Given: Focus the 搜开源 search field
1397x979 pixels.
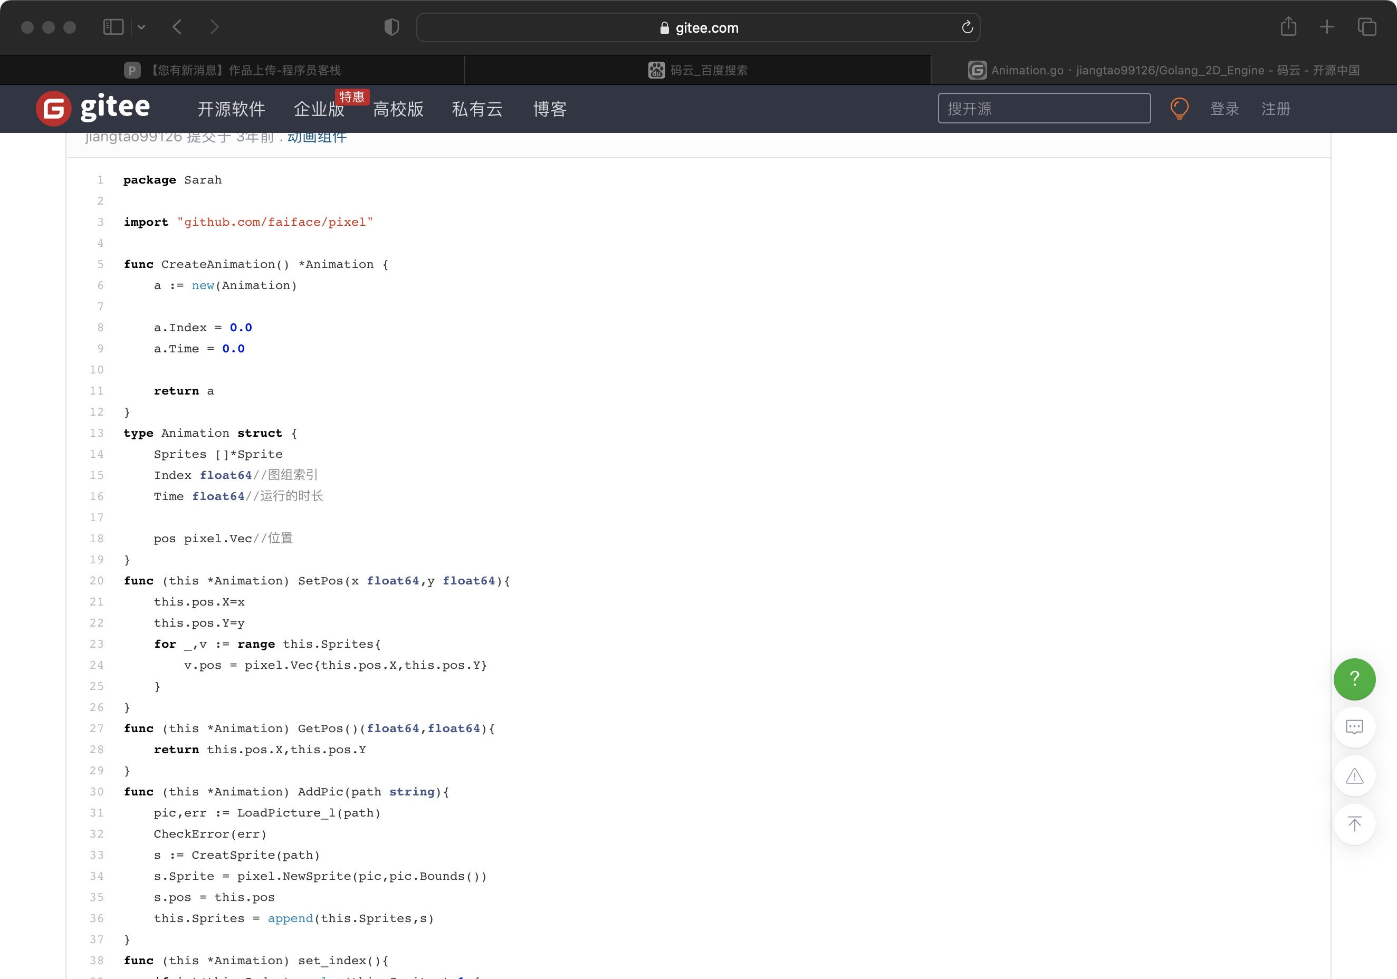Looking at the screenshot, I should [x=1044, y=108].
